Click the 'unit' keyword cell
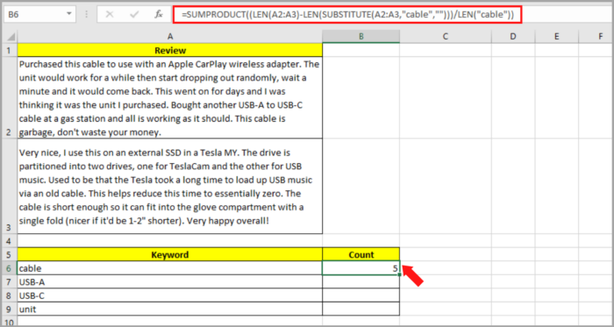The height and width of the screenshot is (327, 614). coord(170,309)
